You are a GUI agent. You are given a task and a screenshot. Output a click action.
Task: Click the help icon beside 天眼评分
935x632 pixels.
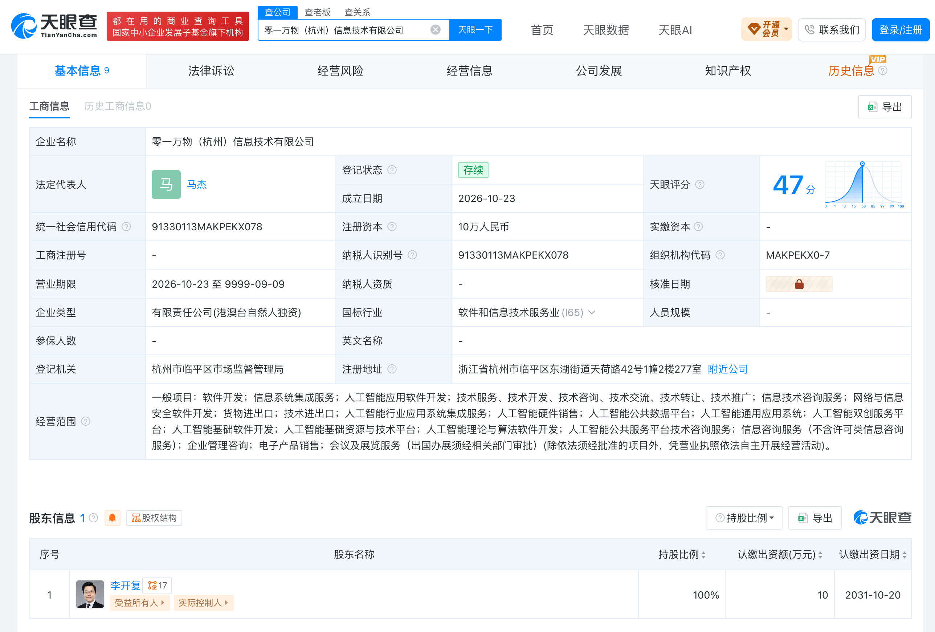pyautogui.click(x=700, y=185)
